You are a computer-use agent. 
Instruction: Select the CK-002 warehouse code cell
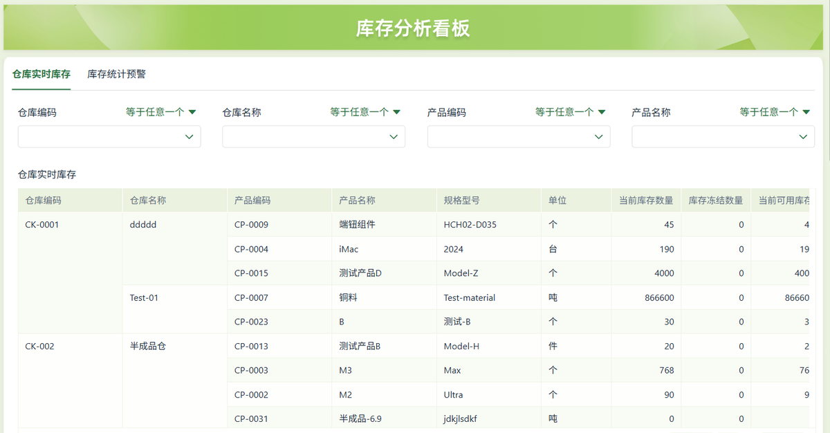39,346
